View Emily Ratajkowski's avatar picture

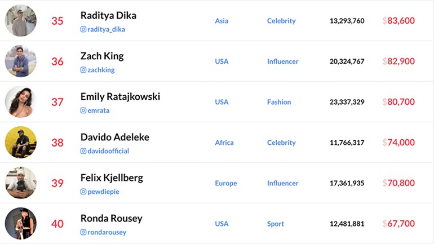(x=21, y=102)
